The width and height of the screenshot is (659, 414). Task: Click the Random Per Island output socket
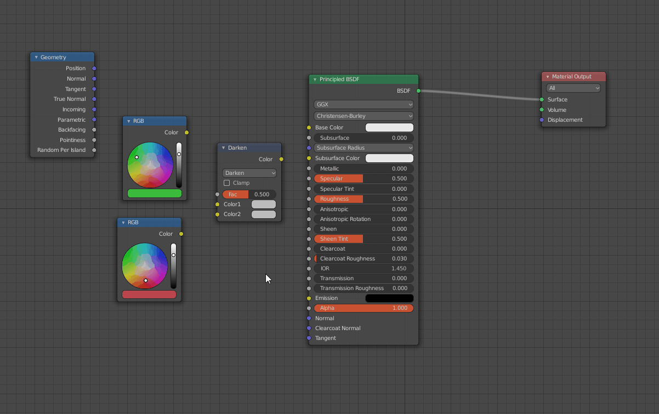[94, 150]
